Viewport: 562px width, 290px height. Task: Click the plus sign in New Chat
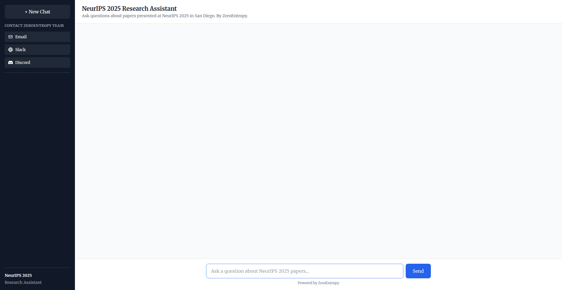(26, 12)
